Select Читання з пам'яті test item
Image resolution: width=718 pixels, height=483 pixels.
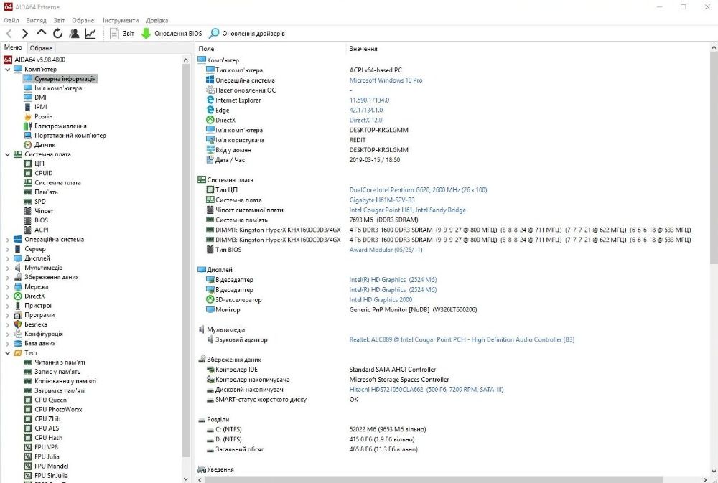(x=60, y=362)
